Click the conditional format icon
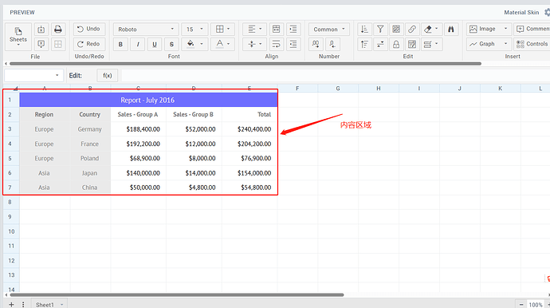550x308 pixels. coord(412,44)
